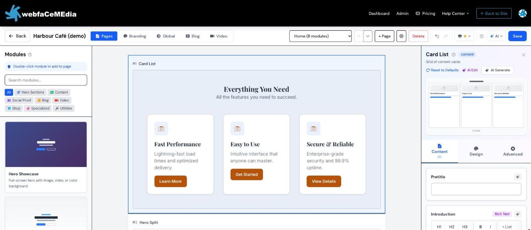Click the AI Generate button

coord(497,70)
